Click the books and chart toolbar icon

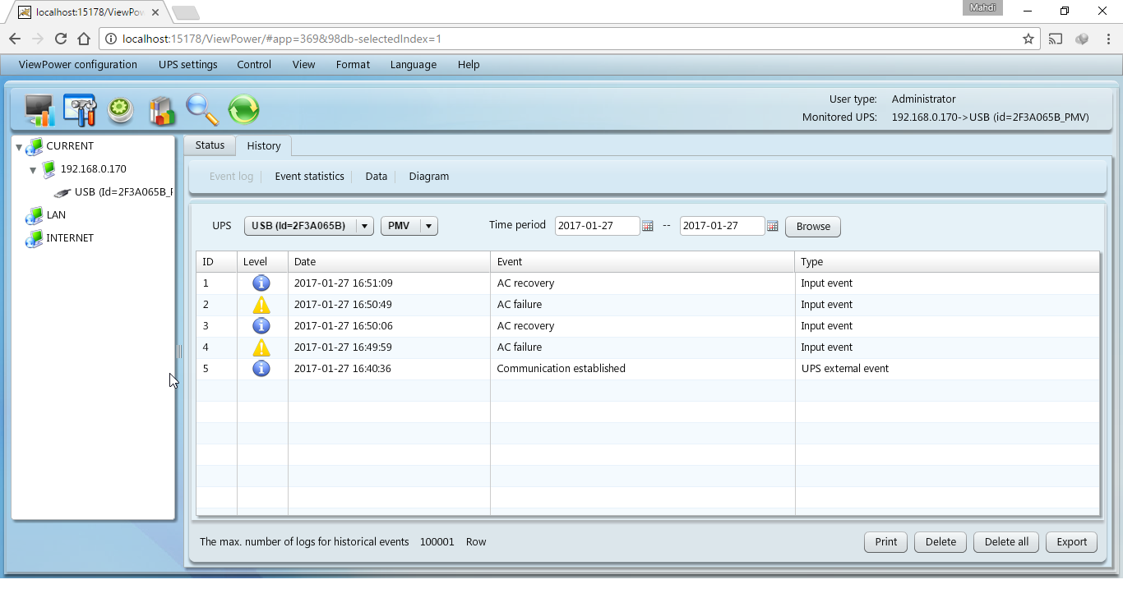point(162,110)
